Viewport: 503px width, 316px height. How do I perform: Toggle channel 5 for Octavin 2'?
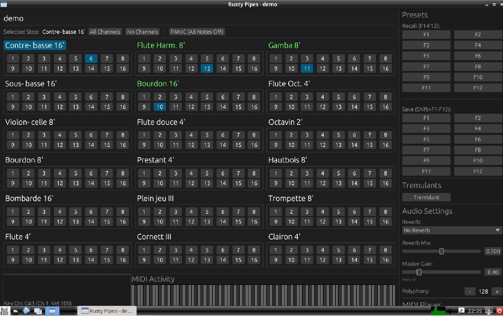[x=338, y=135]
